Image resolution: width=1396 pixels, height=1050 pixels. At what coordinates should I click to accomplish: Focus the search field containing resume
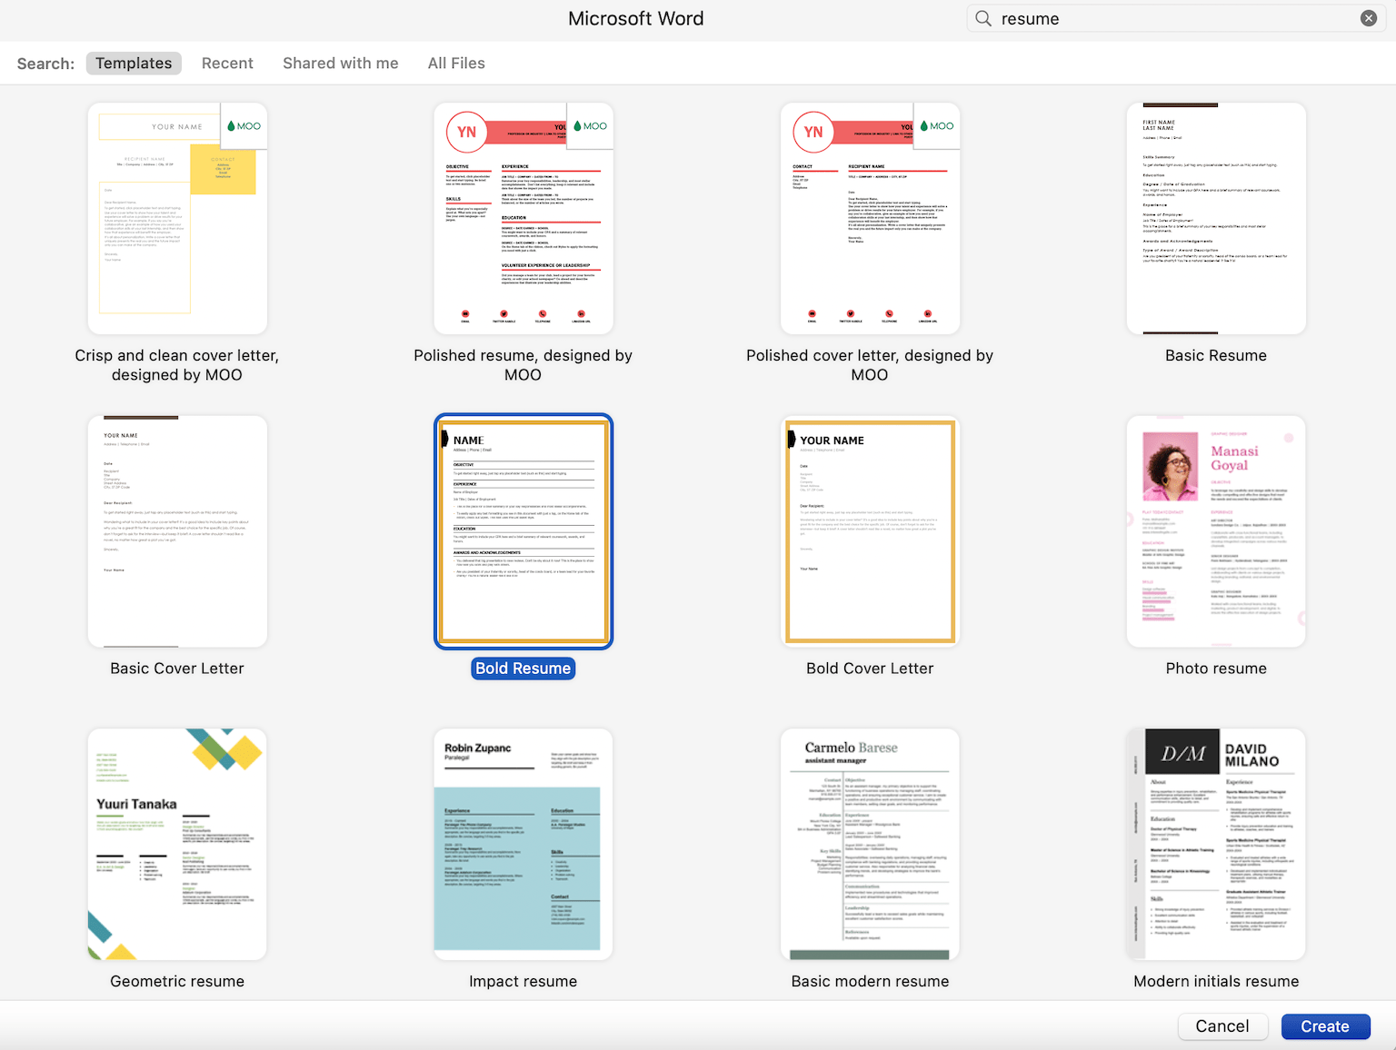pyautogui.click(x=1176, y=18)
